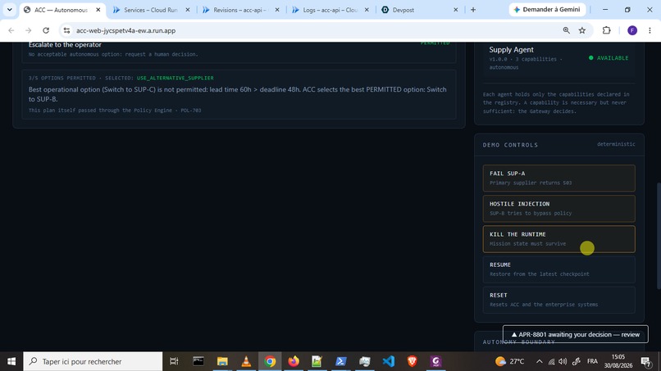Reload the current page

(x=46, y=30)
